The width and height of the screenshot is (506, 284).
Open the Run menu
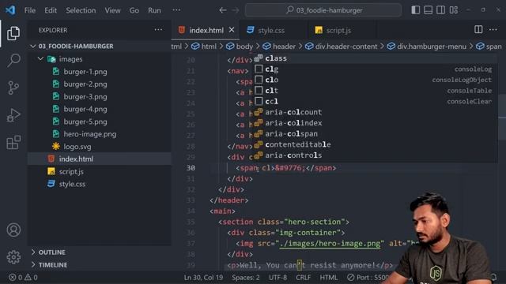pos(154,10)
